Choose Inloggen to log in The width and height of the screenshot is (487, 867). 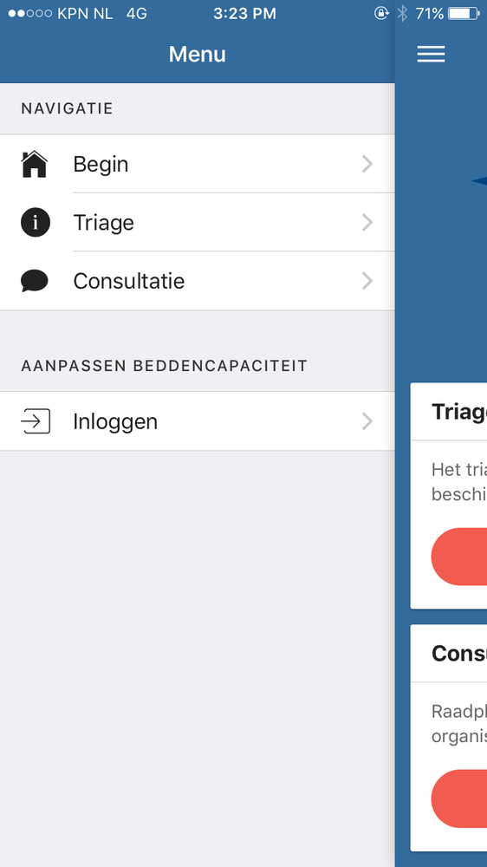point(198,421)
